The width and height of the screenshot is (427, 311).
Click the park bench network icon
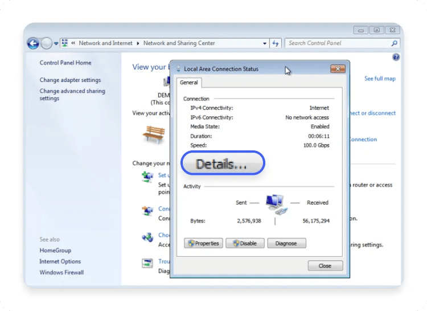pos(154,134)
